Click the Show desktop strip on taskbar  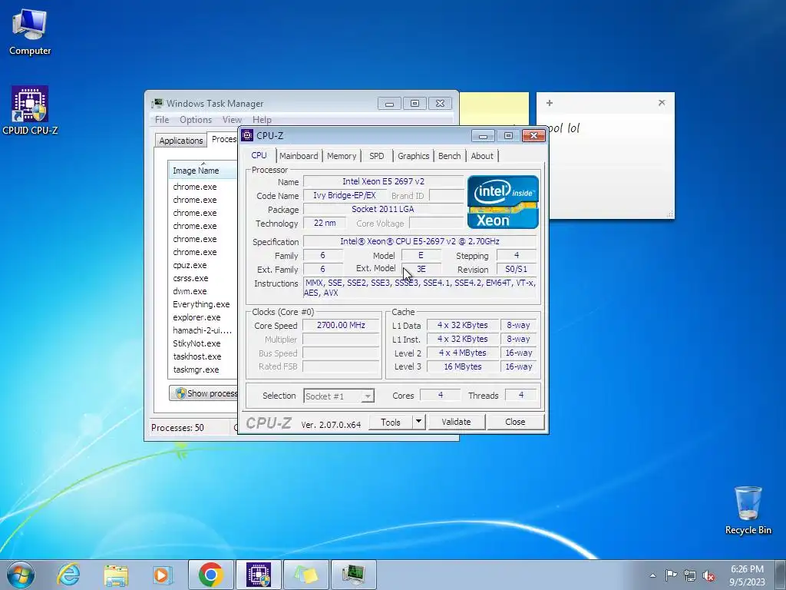pyautogui.click(x=781, y=575)
